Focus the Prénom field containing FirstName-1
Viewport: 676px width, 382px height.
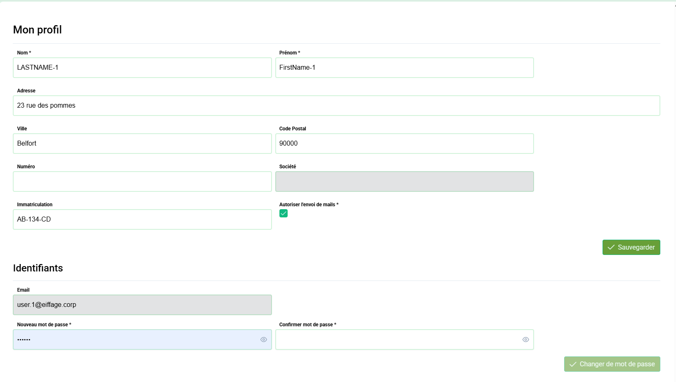[404, 68]
